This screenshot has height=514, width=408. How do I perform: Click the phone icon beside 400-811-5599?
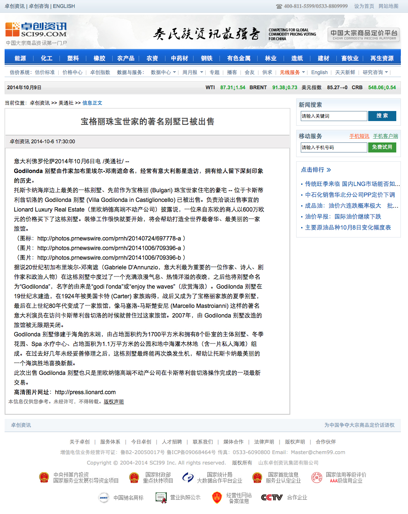pos(279,6)
